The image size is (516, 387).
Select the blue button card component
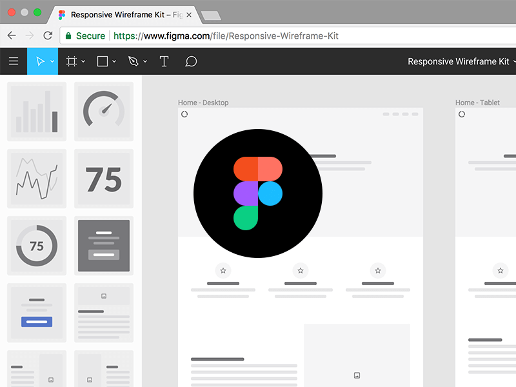coord(37,313)
